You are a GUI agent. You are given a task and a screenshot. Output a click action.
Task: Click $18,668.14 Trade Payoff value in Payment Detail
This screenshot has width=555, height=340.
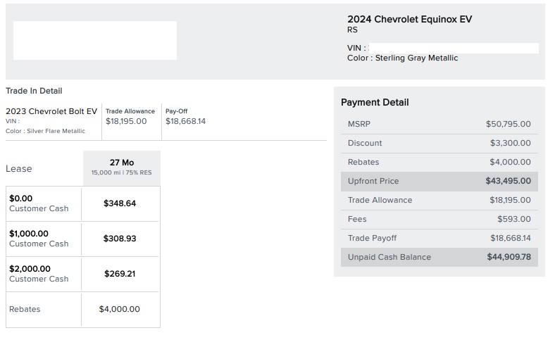[511, 239]
